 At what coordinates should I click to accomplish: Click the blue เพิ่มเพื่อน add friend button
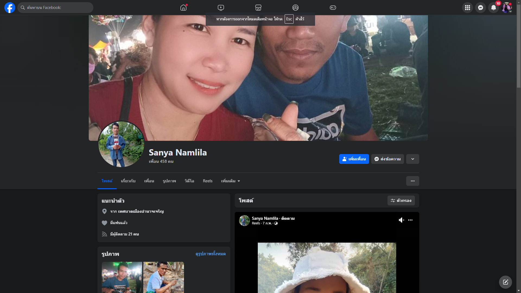[354, 159]
